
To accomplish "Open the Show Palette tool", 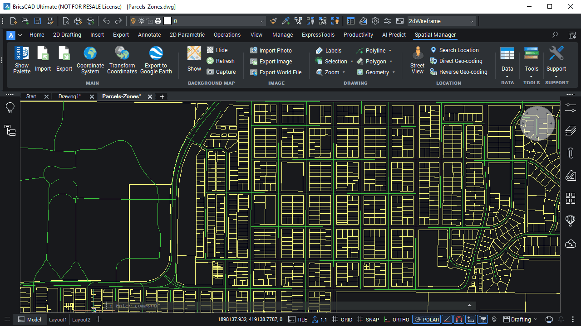I will coord(22,59).
